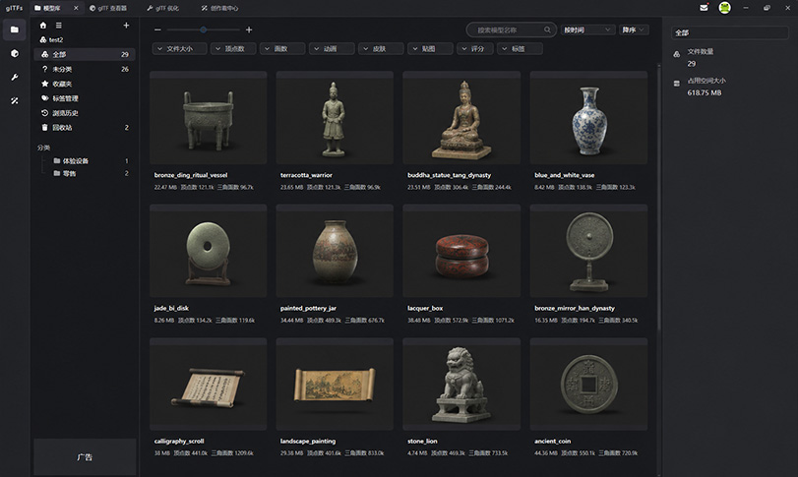
Task: Click the file name text "stone_lion"
Action: pos(422,441)
